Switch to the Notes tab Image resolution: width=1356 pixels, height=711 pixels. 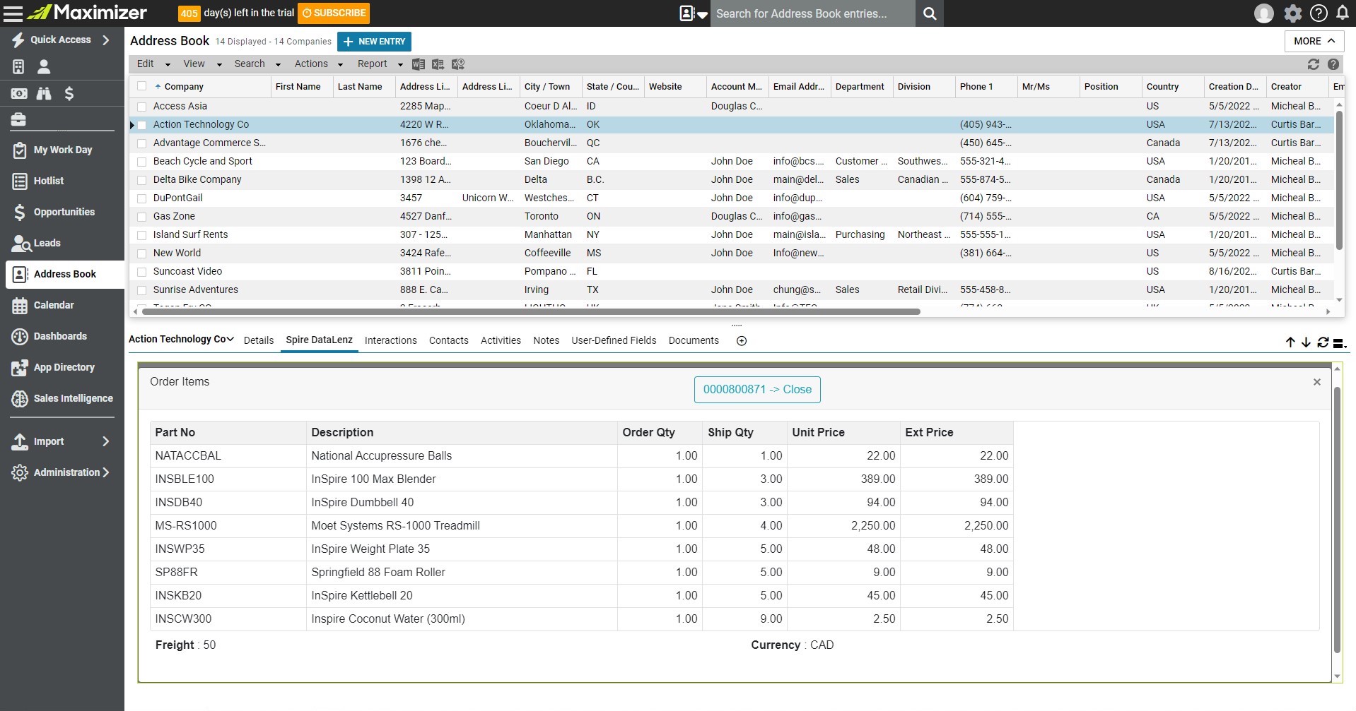546,340
